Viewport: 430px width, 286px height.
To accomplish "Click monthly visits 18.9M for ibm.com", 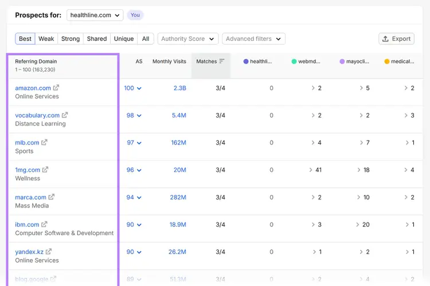I will 178,225.
